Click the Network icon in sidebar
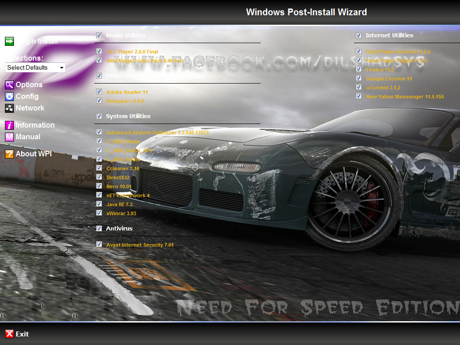Image resolution: width=460 pixels, height=345 pixels. (x=9, y=108)
